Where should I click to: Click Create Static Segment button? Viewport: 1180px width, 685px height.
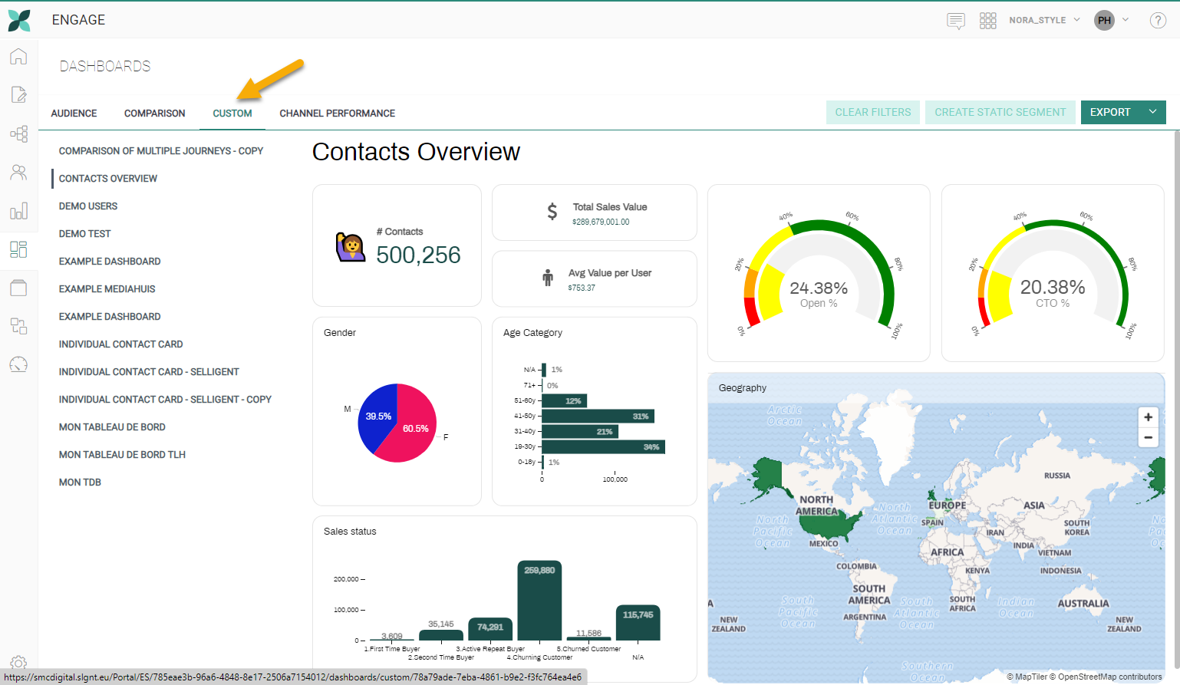1000,112
